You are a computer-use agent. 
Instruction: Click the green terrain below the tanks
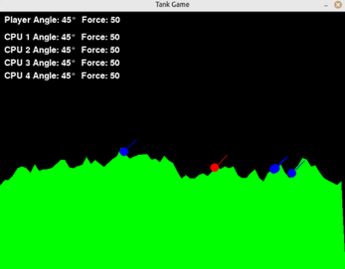(x=173, y=220)
